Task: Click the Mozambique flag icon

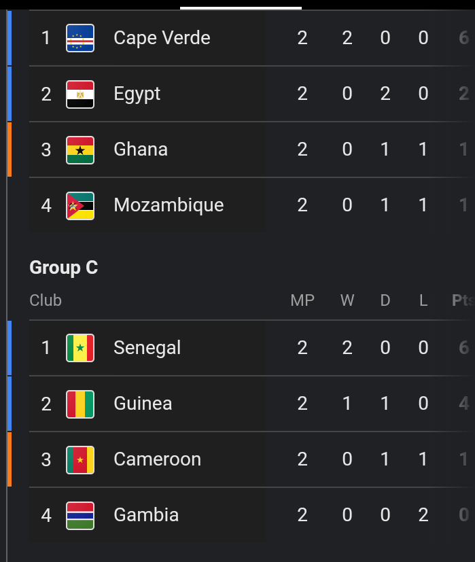Action: pyautogui.click(x=80, y=205)
